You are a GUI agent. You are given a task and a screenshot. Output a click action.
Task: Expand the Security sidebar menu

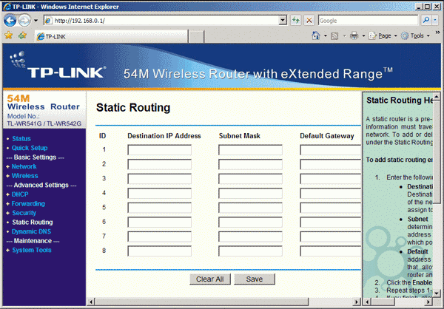click(24, 213)
